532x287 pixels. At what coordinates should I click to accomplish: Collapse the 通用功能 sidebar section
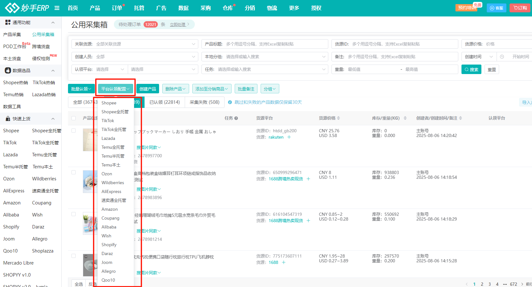(x=53, y=22)
